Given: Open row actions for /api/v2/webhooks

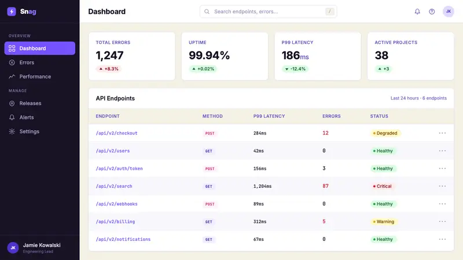Looking at the screenshot, I should point(442,204).
